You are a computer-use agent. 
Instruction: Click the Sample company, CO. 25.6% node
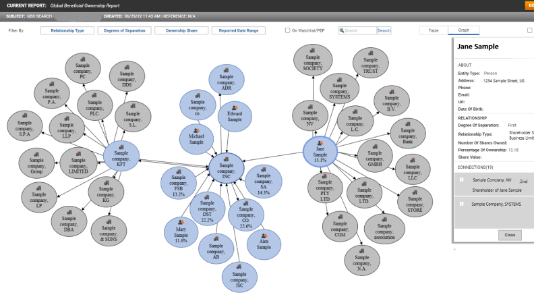point(245,215)
